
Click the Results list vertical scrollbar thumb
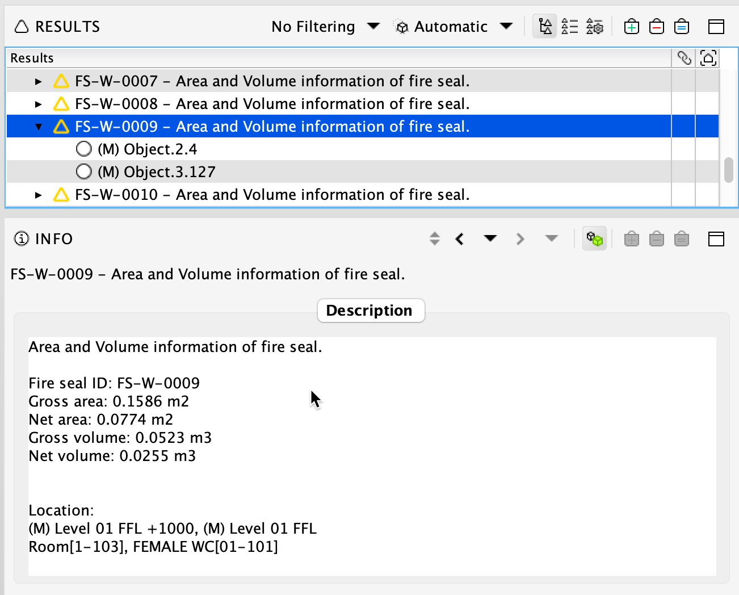tap(728, 170)
